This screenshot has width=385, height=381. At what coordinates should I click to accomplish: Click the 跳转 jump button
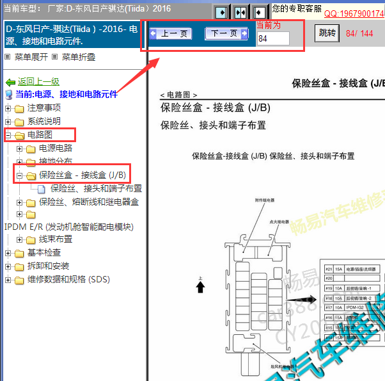point(327,33)
